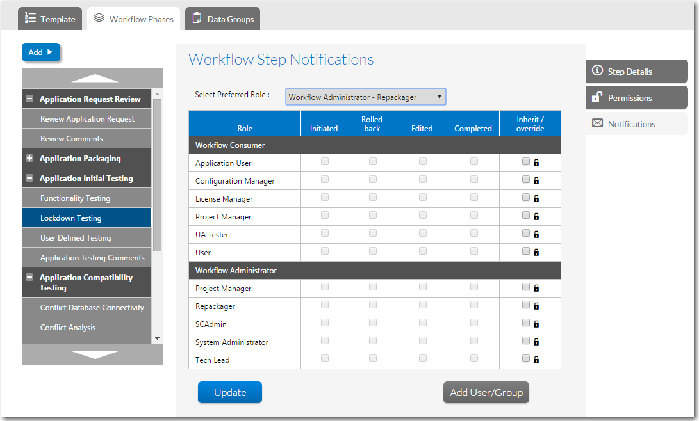Open the Select Preferred Role dropdown

click(x=365, y=97)
